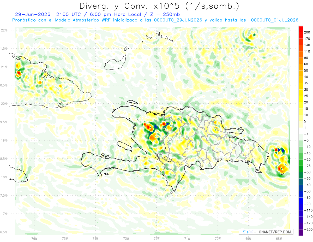Click the init time '0000UTC_29JUN2026'
The height and width of the screenshot is (242, 313).
pos(178,20)
